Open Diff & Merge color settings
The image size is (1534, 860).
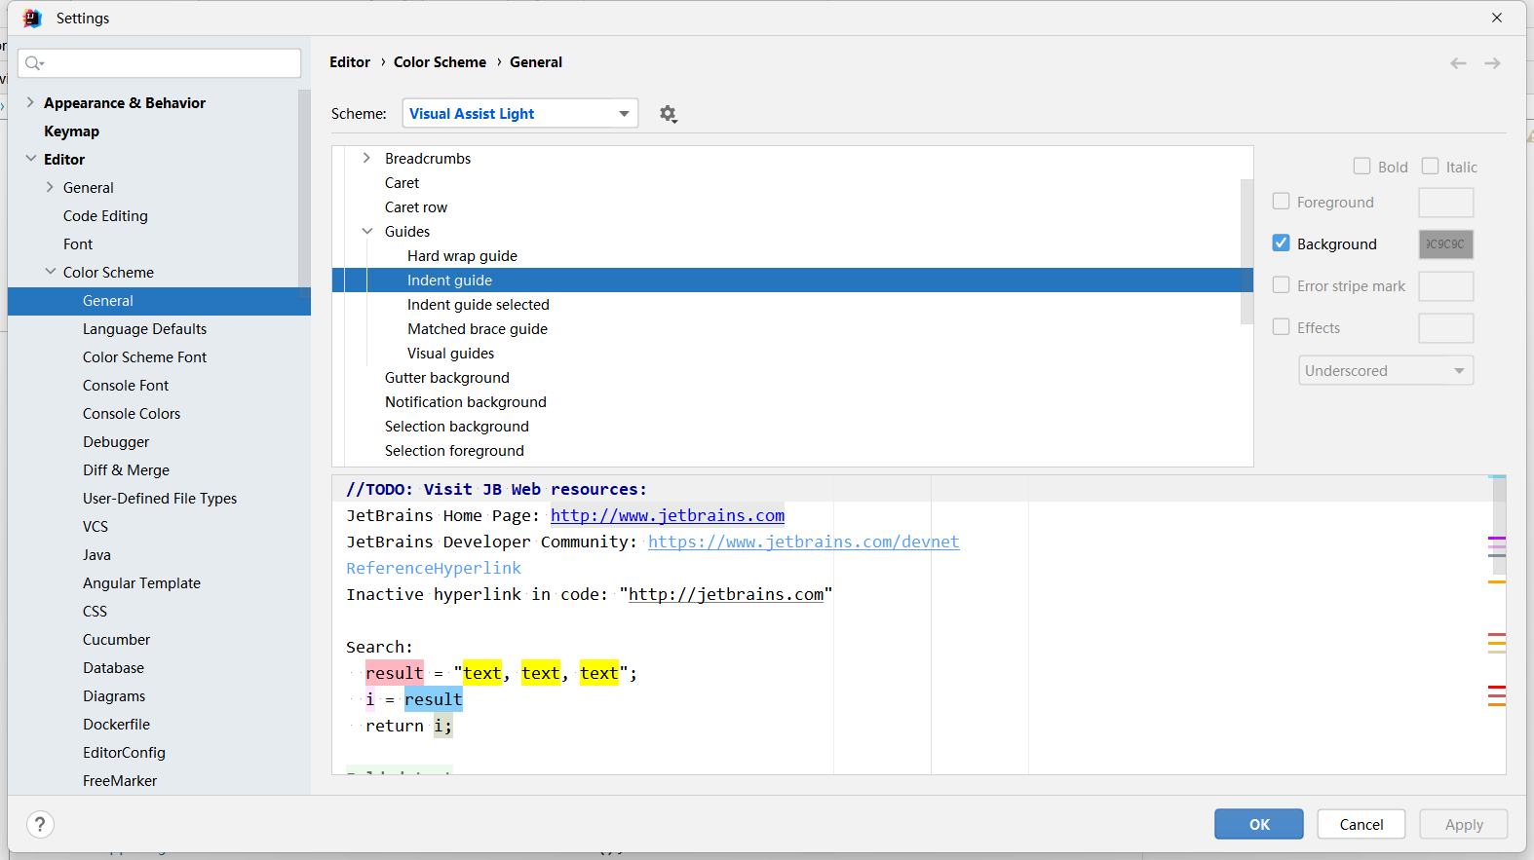click(126, 470)
